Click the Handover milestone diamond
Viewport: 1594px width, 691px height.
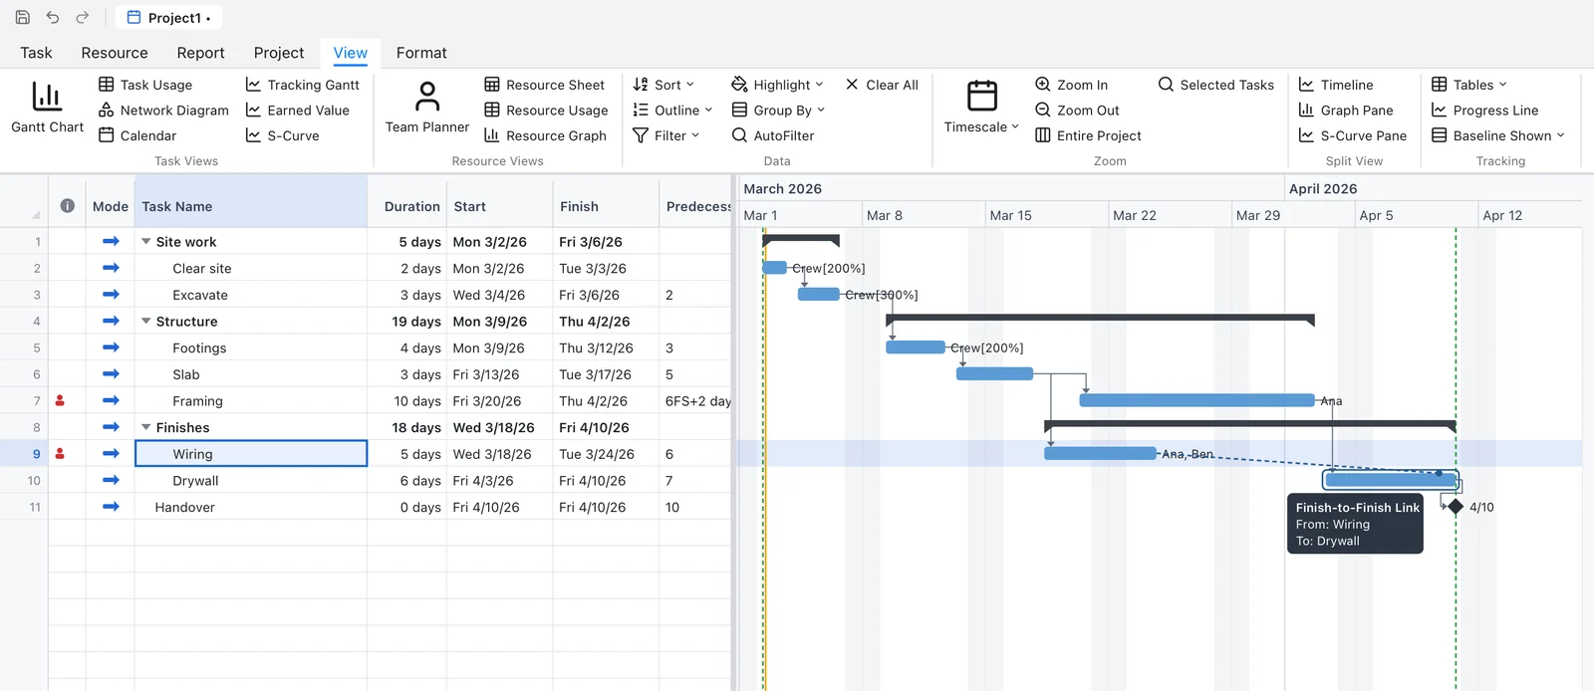coord(1456,507)
